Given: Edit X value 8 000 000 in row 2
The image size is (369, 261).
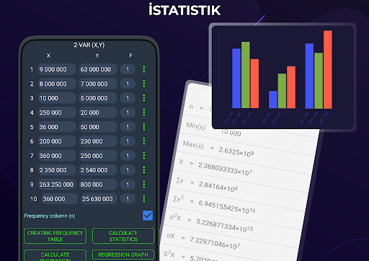Looking at the screenshot, I should 57,84.
